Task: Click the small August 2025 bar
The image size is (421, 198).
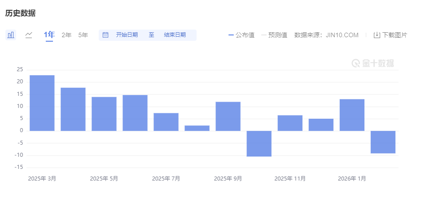Action: coord(197,128)
